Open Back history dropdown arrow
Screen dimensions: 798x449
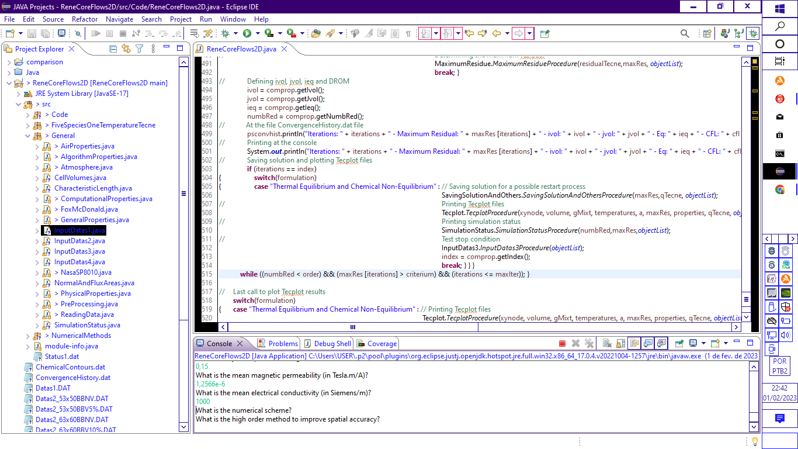pyautogui.click(x=507, y=33)
